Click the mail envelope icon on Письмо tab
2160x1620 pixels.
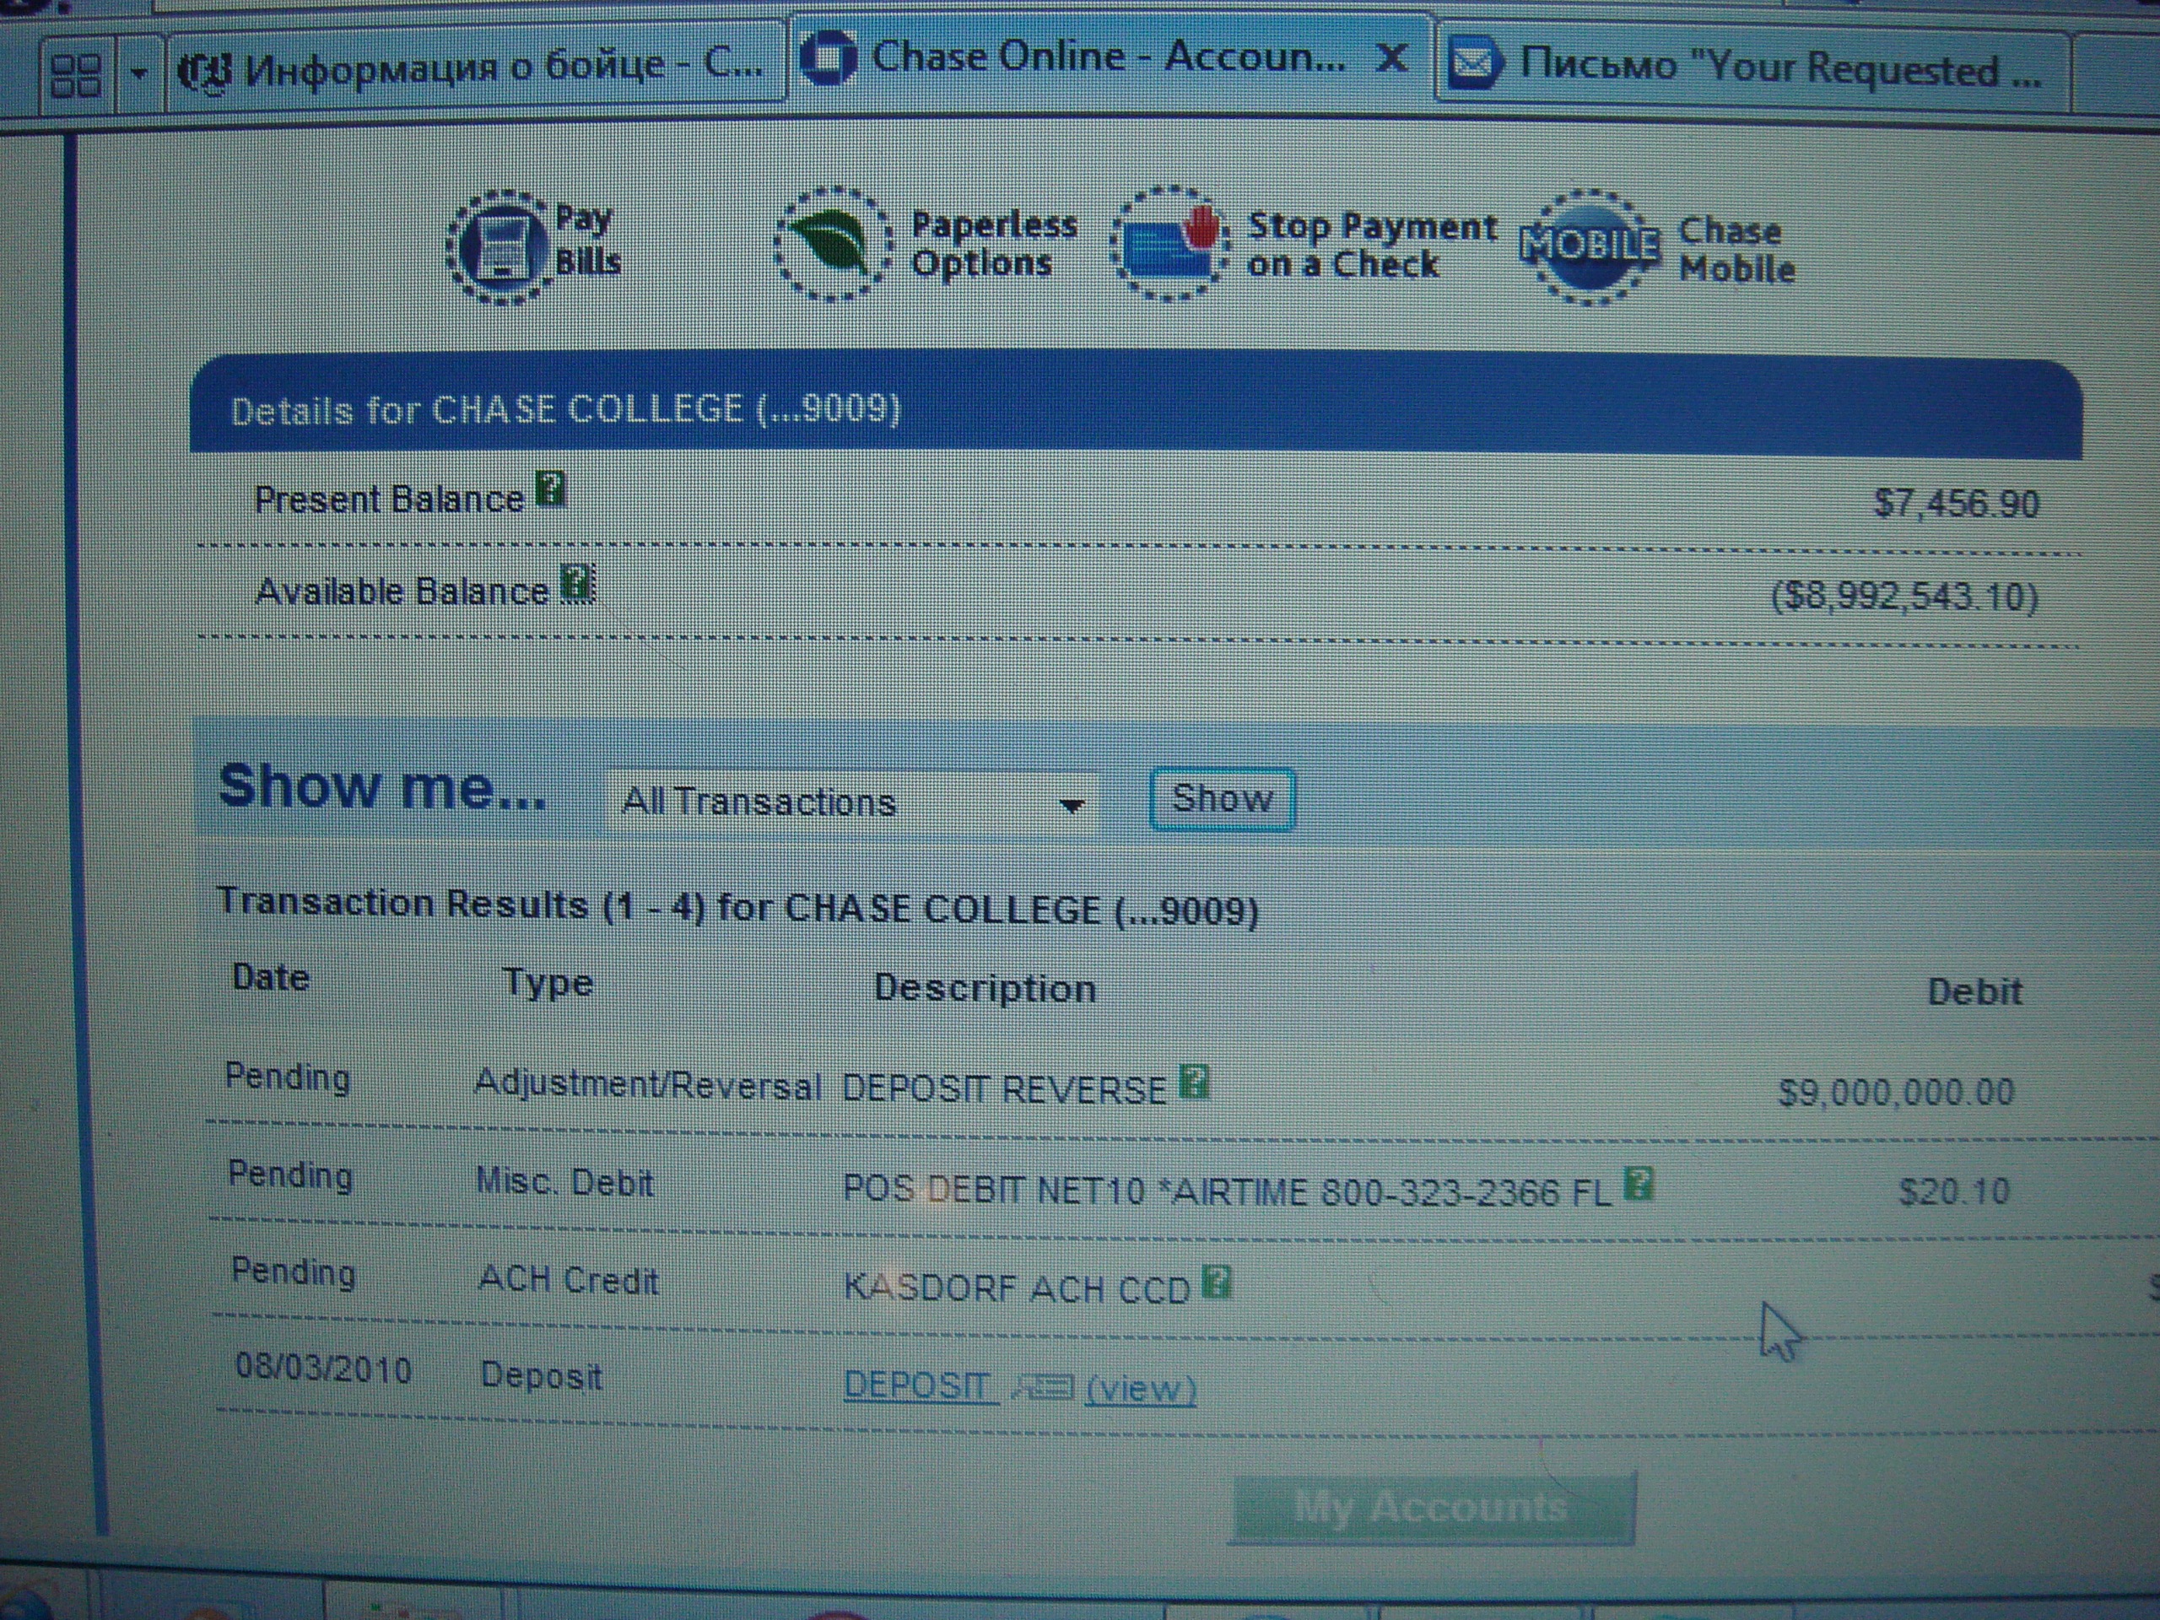click(x=1473, y=64)
